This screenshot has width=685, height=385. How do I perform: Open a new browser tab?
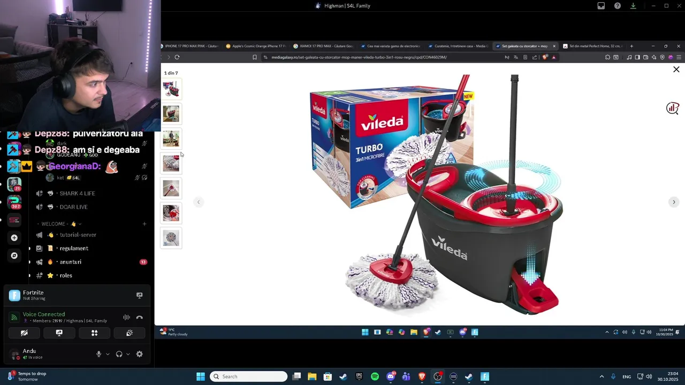631,46
